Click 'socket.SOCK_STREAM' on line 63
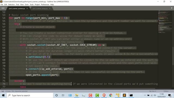The image size is (174, 98). click(x=83, y=45)
